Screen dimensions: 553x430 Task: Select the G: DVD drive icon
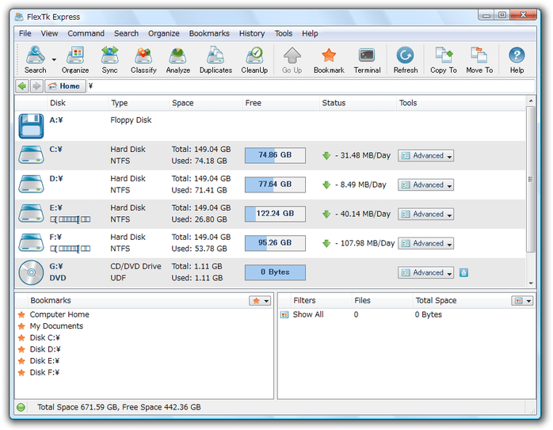[31, 272]
